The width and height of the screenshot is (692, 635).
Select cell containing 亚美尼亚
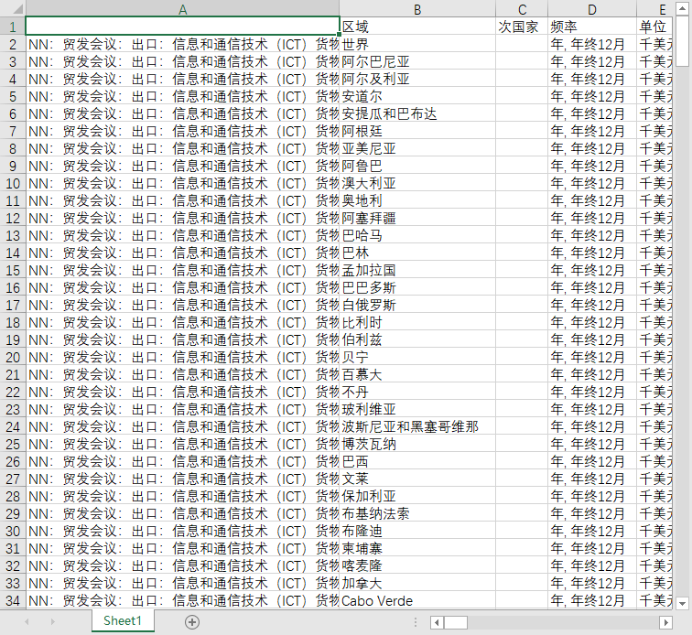[x=417, y=148]
